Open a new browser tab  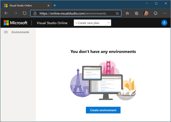[x=55, y=5]
